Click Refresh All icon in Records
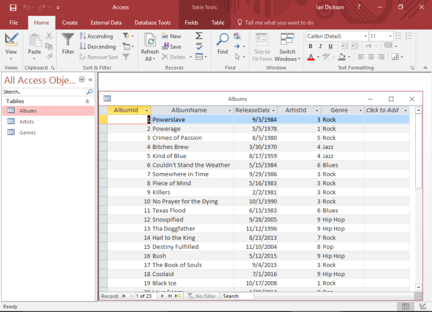 pyautogui.click(x=150, y=41)
